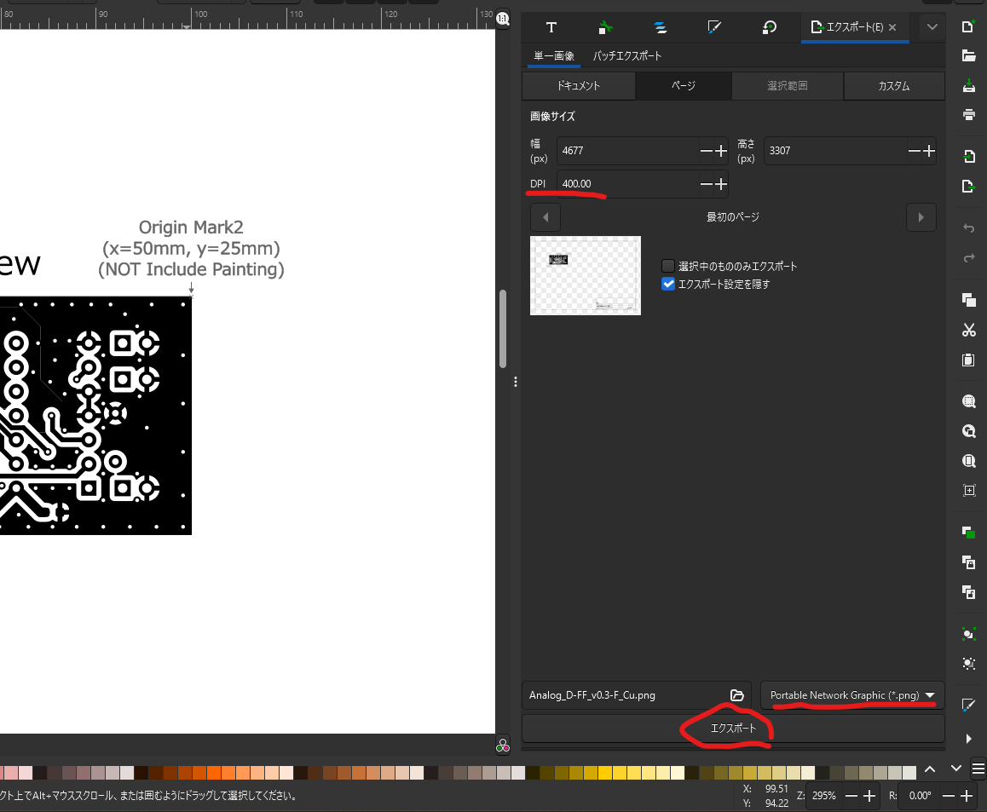Viewport: 987px width, 812px height.
Task: Enable 選択中のもののみエクスポート checkbox
Action: pos(668,266)
